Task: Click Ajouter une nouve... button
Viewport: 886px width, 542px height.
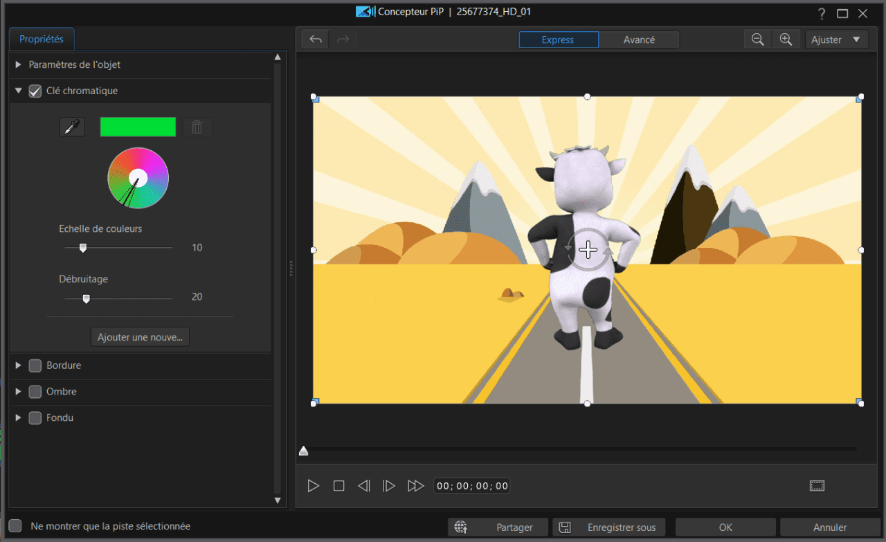Action: pyautogui.click(x=140, y=337)
